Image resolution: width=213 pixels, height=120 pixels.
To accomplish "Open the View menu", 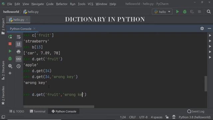I will coord(26,4).
